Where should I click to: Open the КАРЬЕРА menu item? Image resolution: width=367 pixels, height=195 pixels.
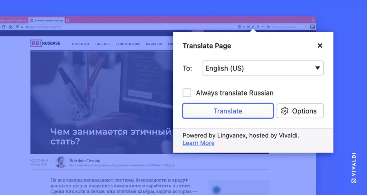[154, 44]
